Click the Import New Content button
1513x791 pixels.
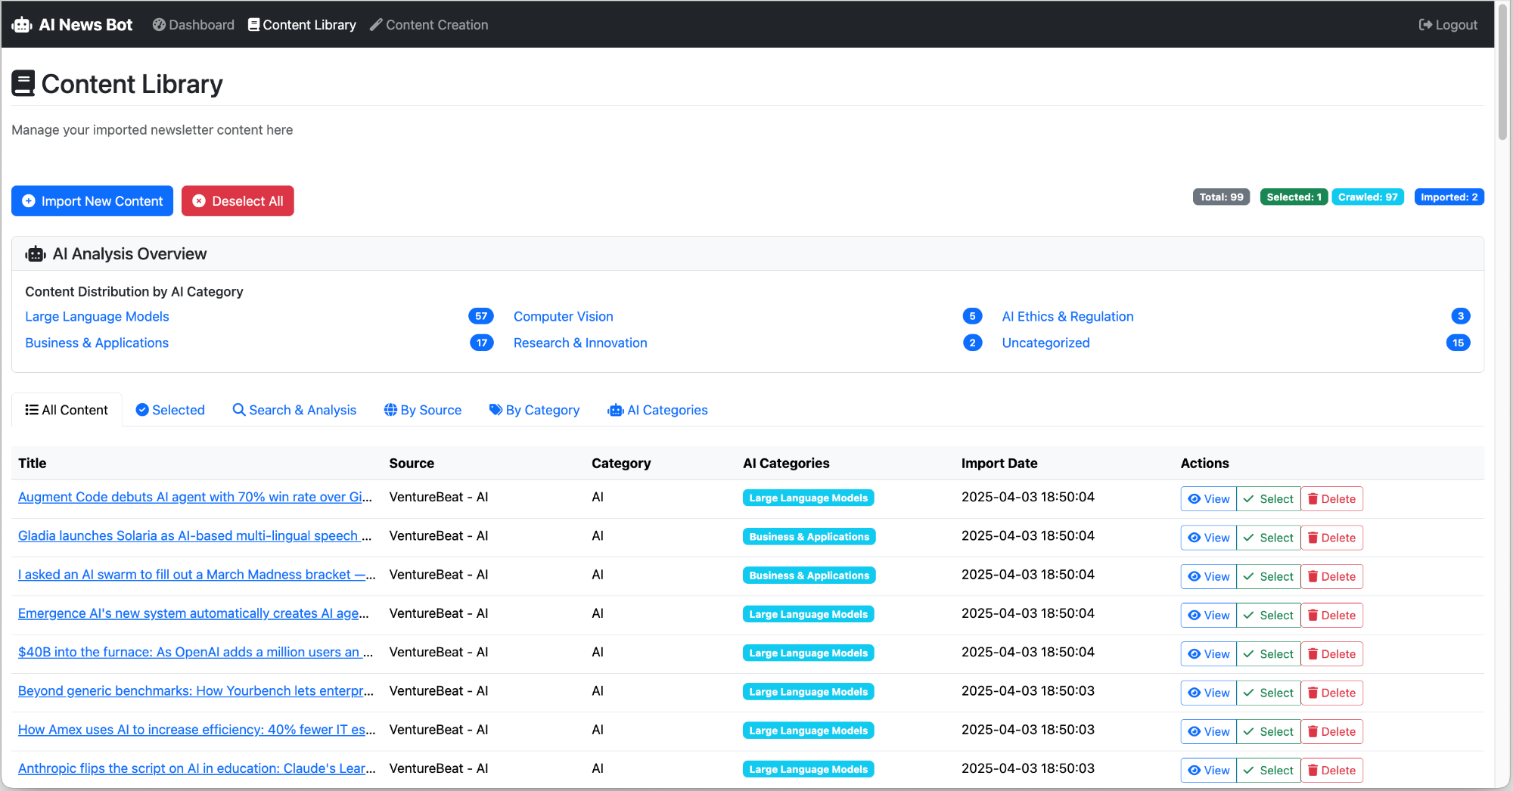[92, 201]
